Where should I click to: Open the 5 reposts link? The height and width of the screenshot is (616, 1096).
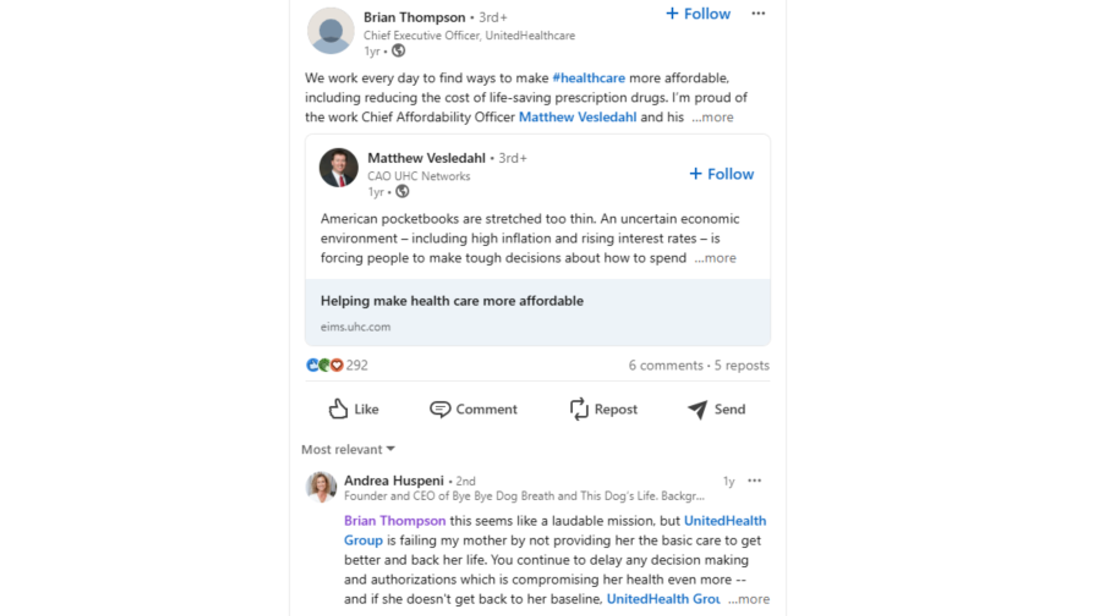coord(742,365)
